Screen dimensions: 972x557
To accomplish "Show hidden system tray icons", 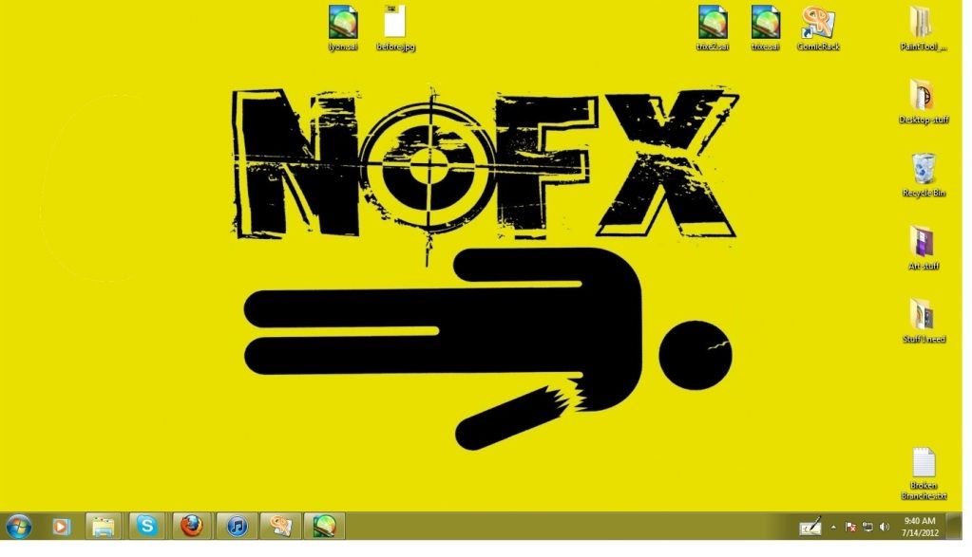I will [833, 528].
